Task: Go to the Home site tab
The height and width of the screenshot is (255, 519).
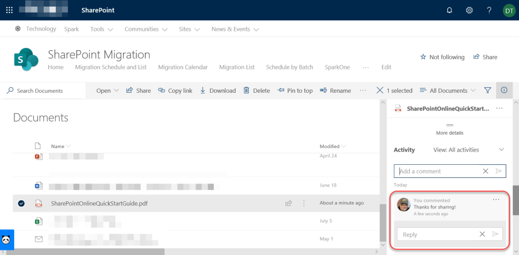Action: [56, 67]
